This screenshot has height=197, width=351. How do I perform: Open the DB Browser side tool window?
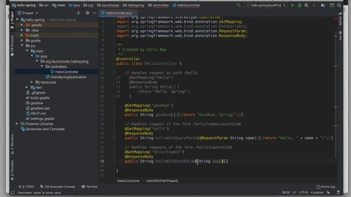point(12,46)
